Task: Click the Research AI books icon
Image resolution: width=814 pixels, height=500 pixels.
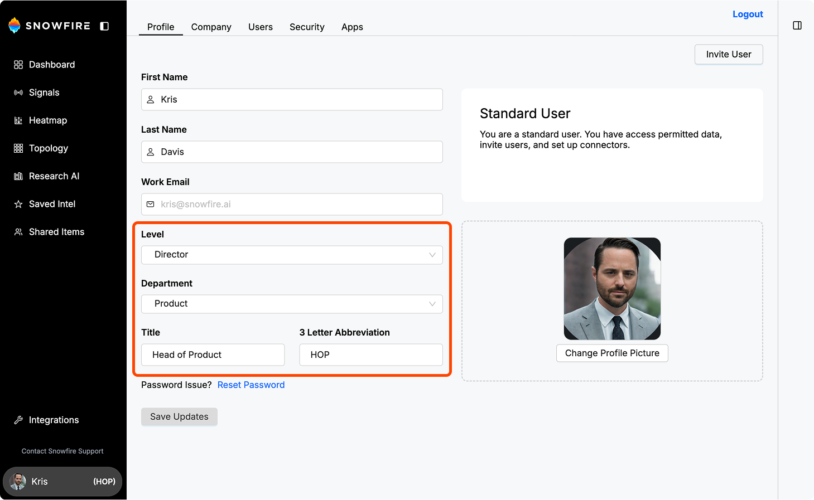Action: 18,176
